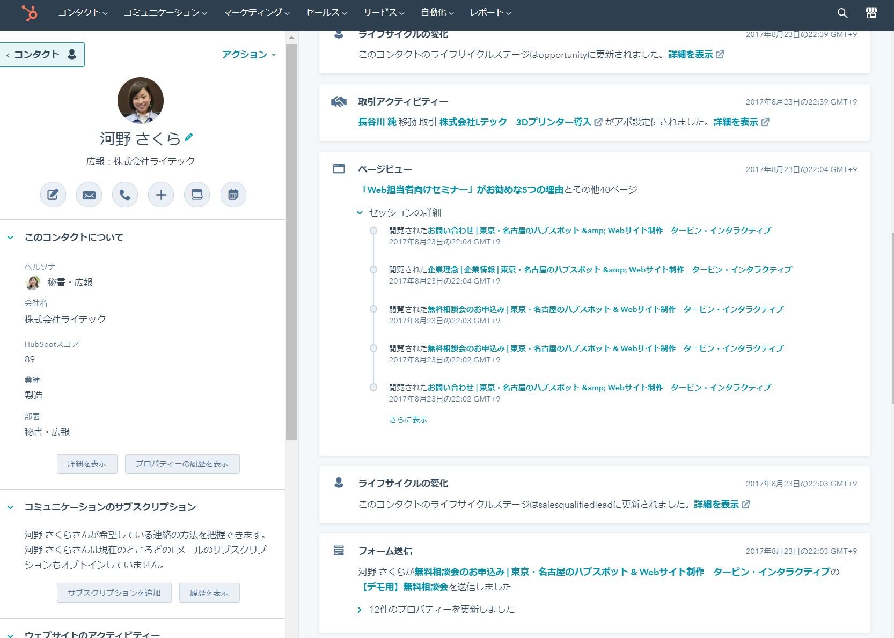The image size is (894, 638).
Task: Open the 【デモ用】無料相談会 form link
Action: point(403,587)
